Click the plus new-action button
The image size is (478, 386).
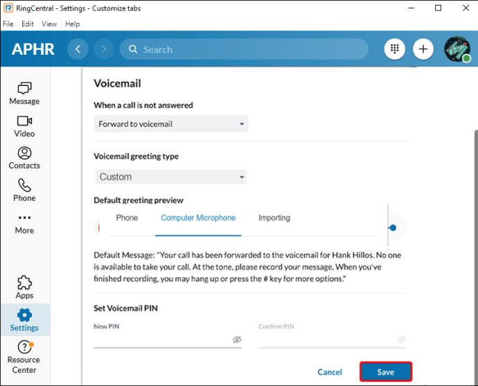coord(423,49)
